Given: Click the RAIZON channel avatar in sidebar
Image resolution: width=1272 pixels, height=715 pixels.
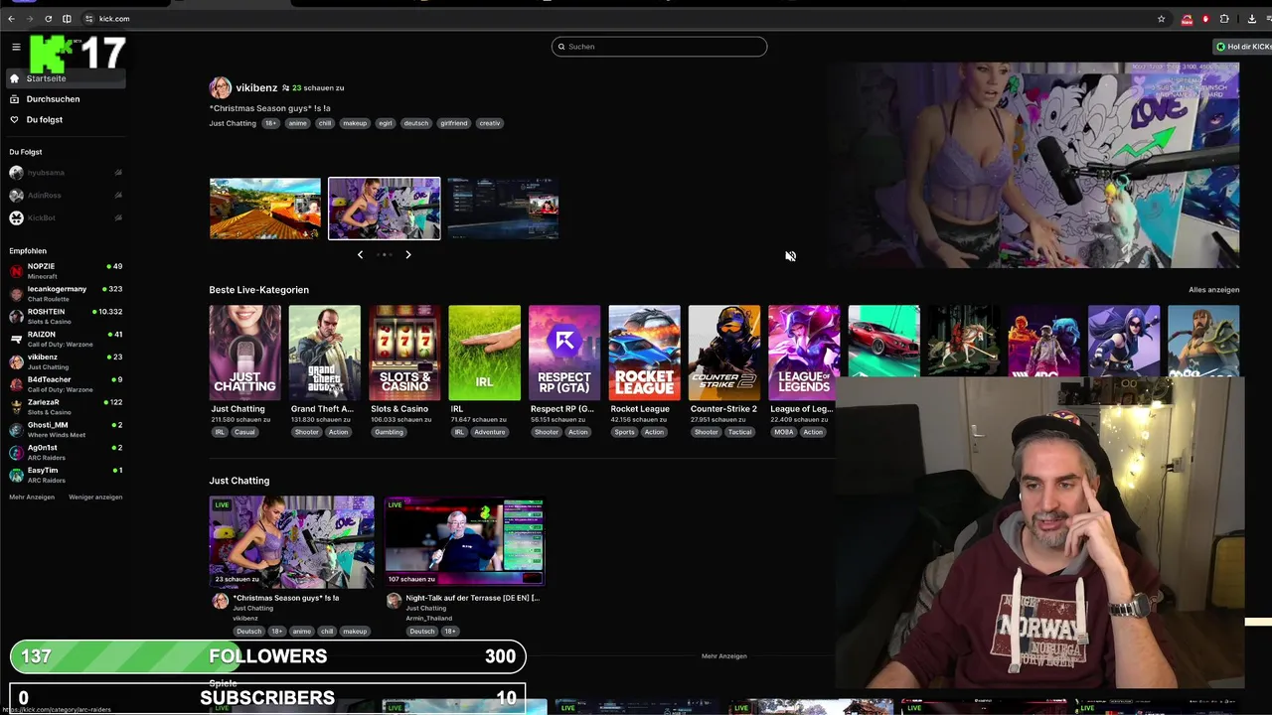Looking at the screenshot, I should pyautogui.click(x=16, y=340).
